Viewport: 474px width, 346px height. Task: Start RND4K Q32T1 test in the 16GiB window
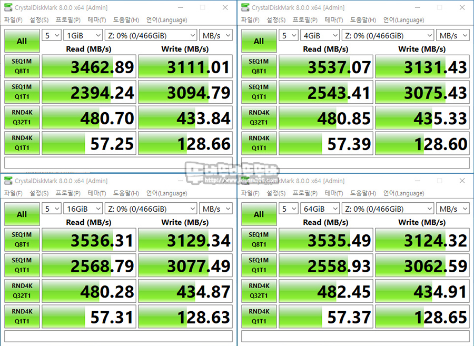[22, 291]
